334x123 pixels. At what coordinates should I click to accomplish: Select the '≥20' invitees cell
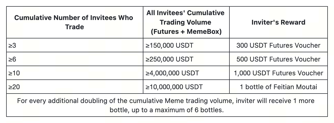click(x=14, y=87)
